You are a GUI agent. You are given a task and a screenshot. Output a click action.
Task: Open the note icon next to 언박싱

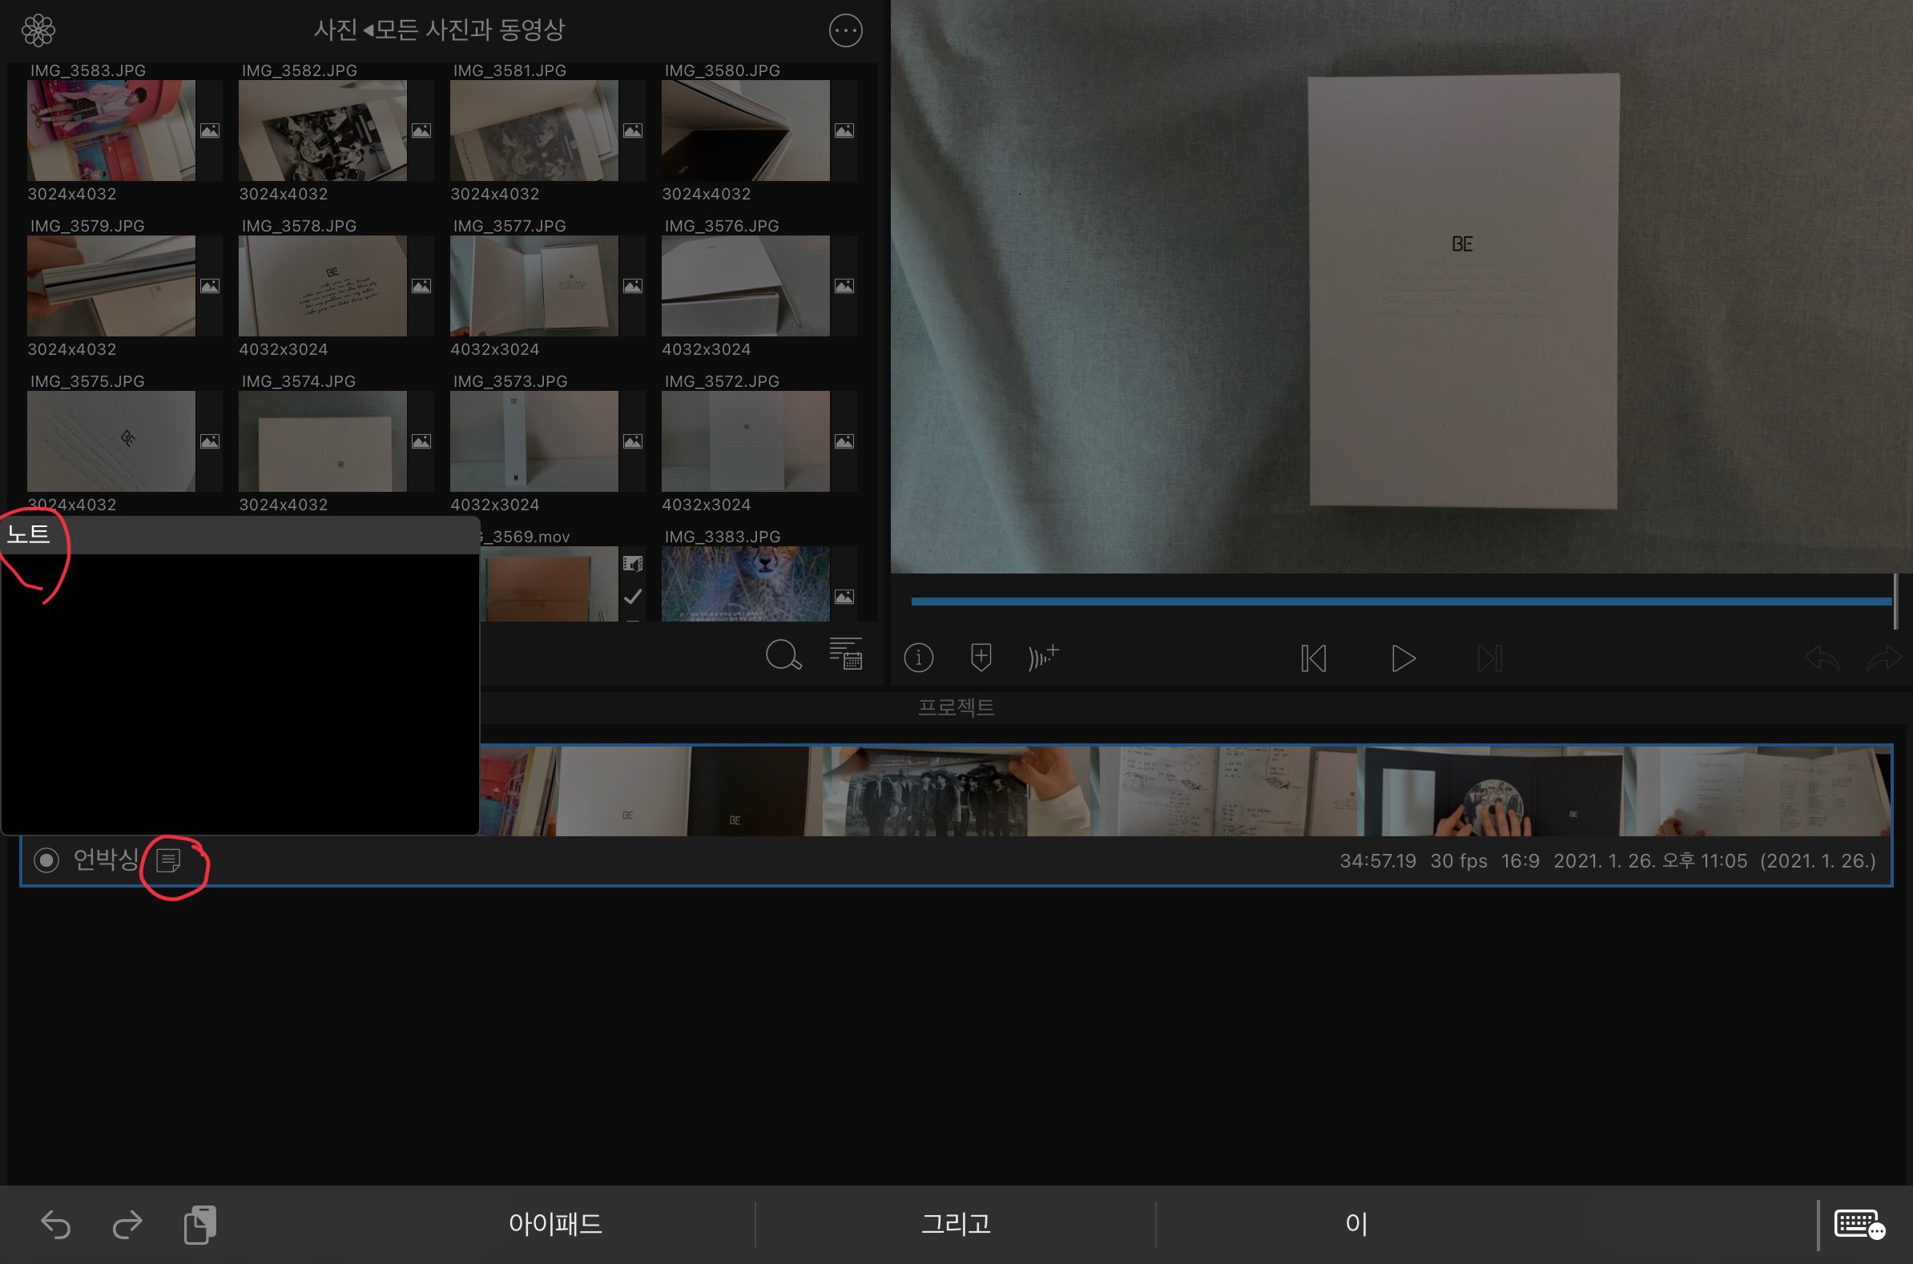(x=168, y=860)
